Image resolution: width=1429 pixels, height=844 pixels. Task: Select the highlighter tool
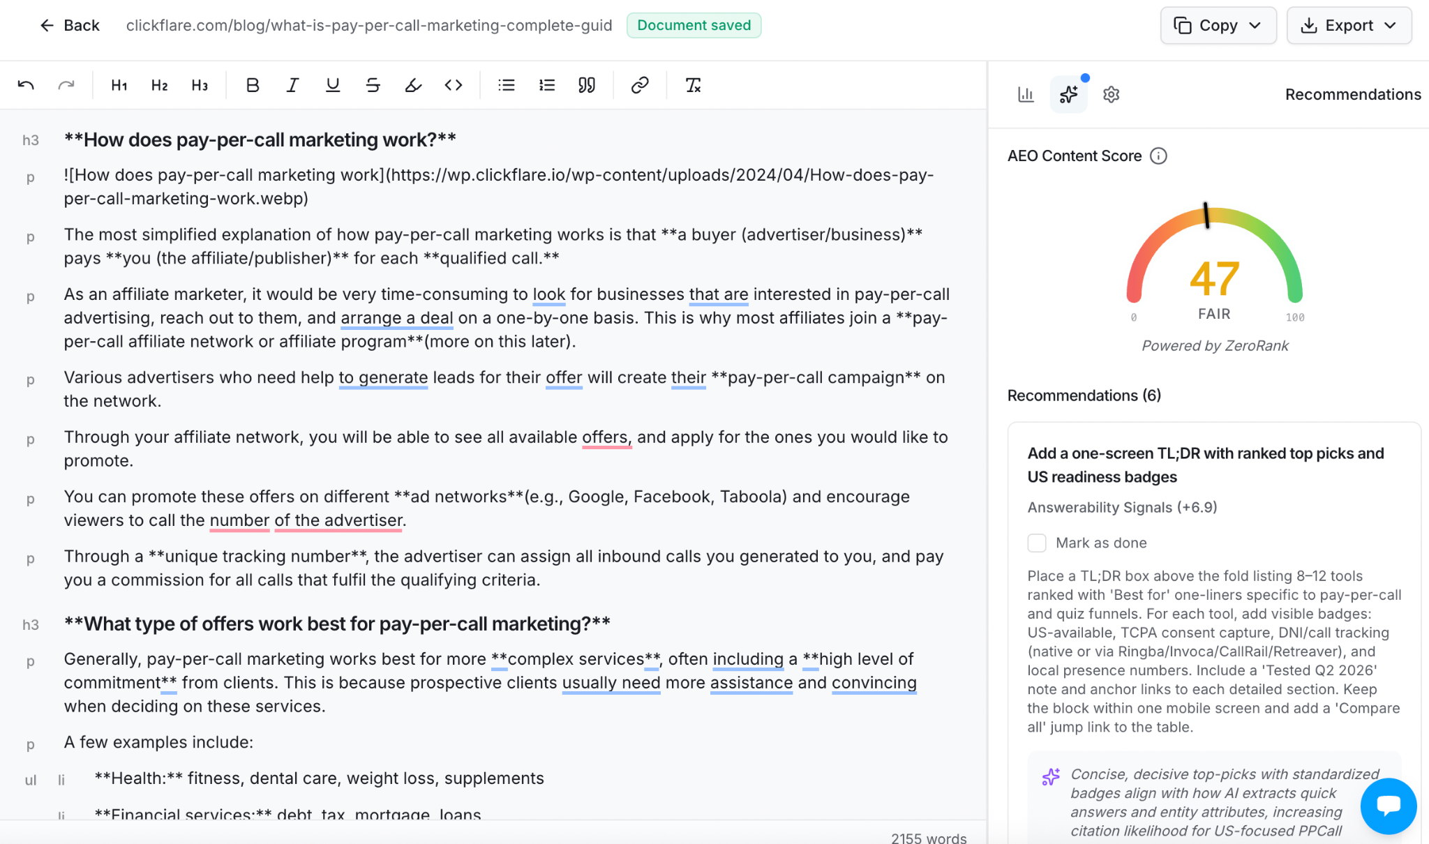click(x=413, y=85)
